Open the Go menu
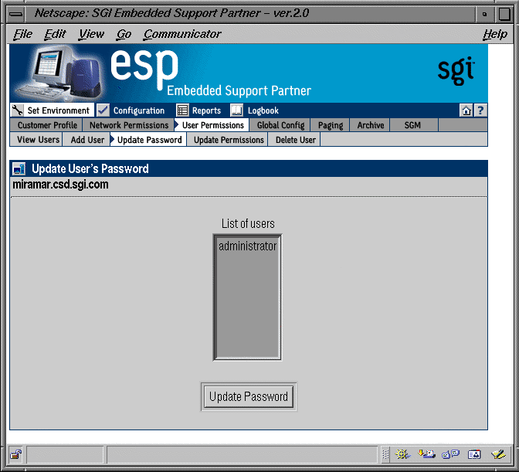Viewport: 519px width, 472px height. coord(124,34)
